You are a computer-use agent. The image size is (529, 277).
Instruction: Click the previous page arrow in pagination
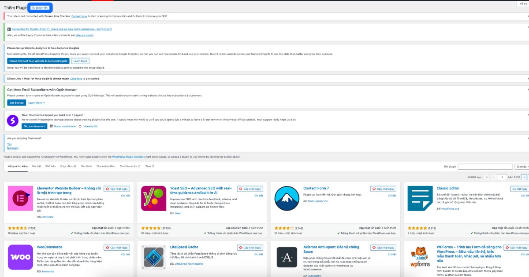pos(493,177)
